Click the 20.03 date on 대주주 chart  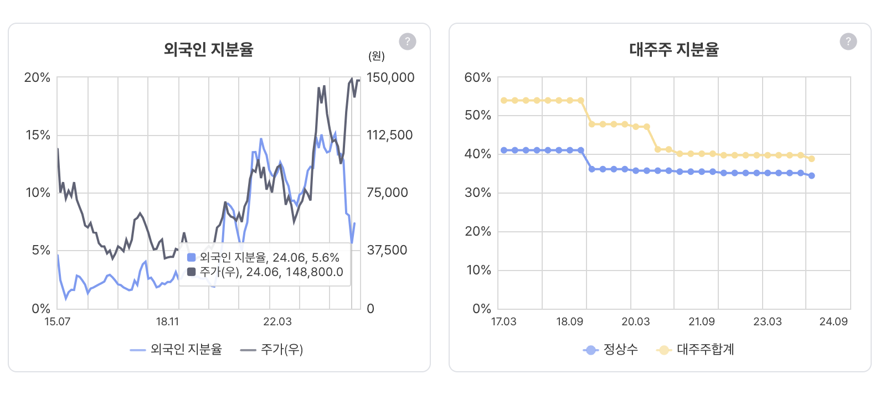click(635, 321)
